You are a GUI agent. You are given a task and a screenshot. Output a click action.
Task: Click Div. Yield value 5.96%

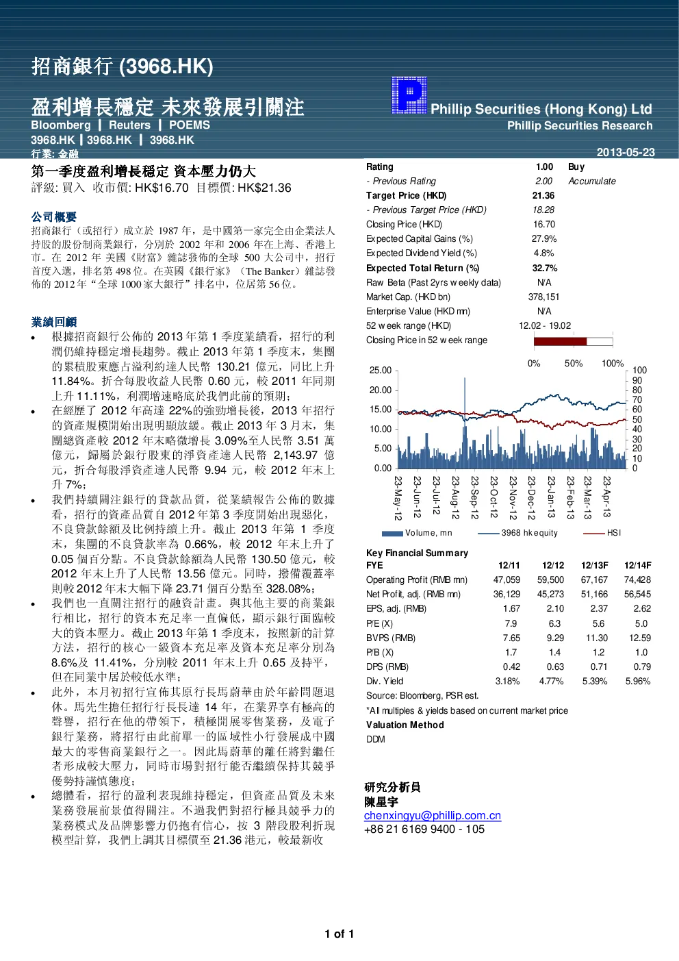tap(638, 681)
